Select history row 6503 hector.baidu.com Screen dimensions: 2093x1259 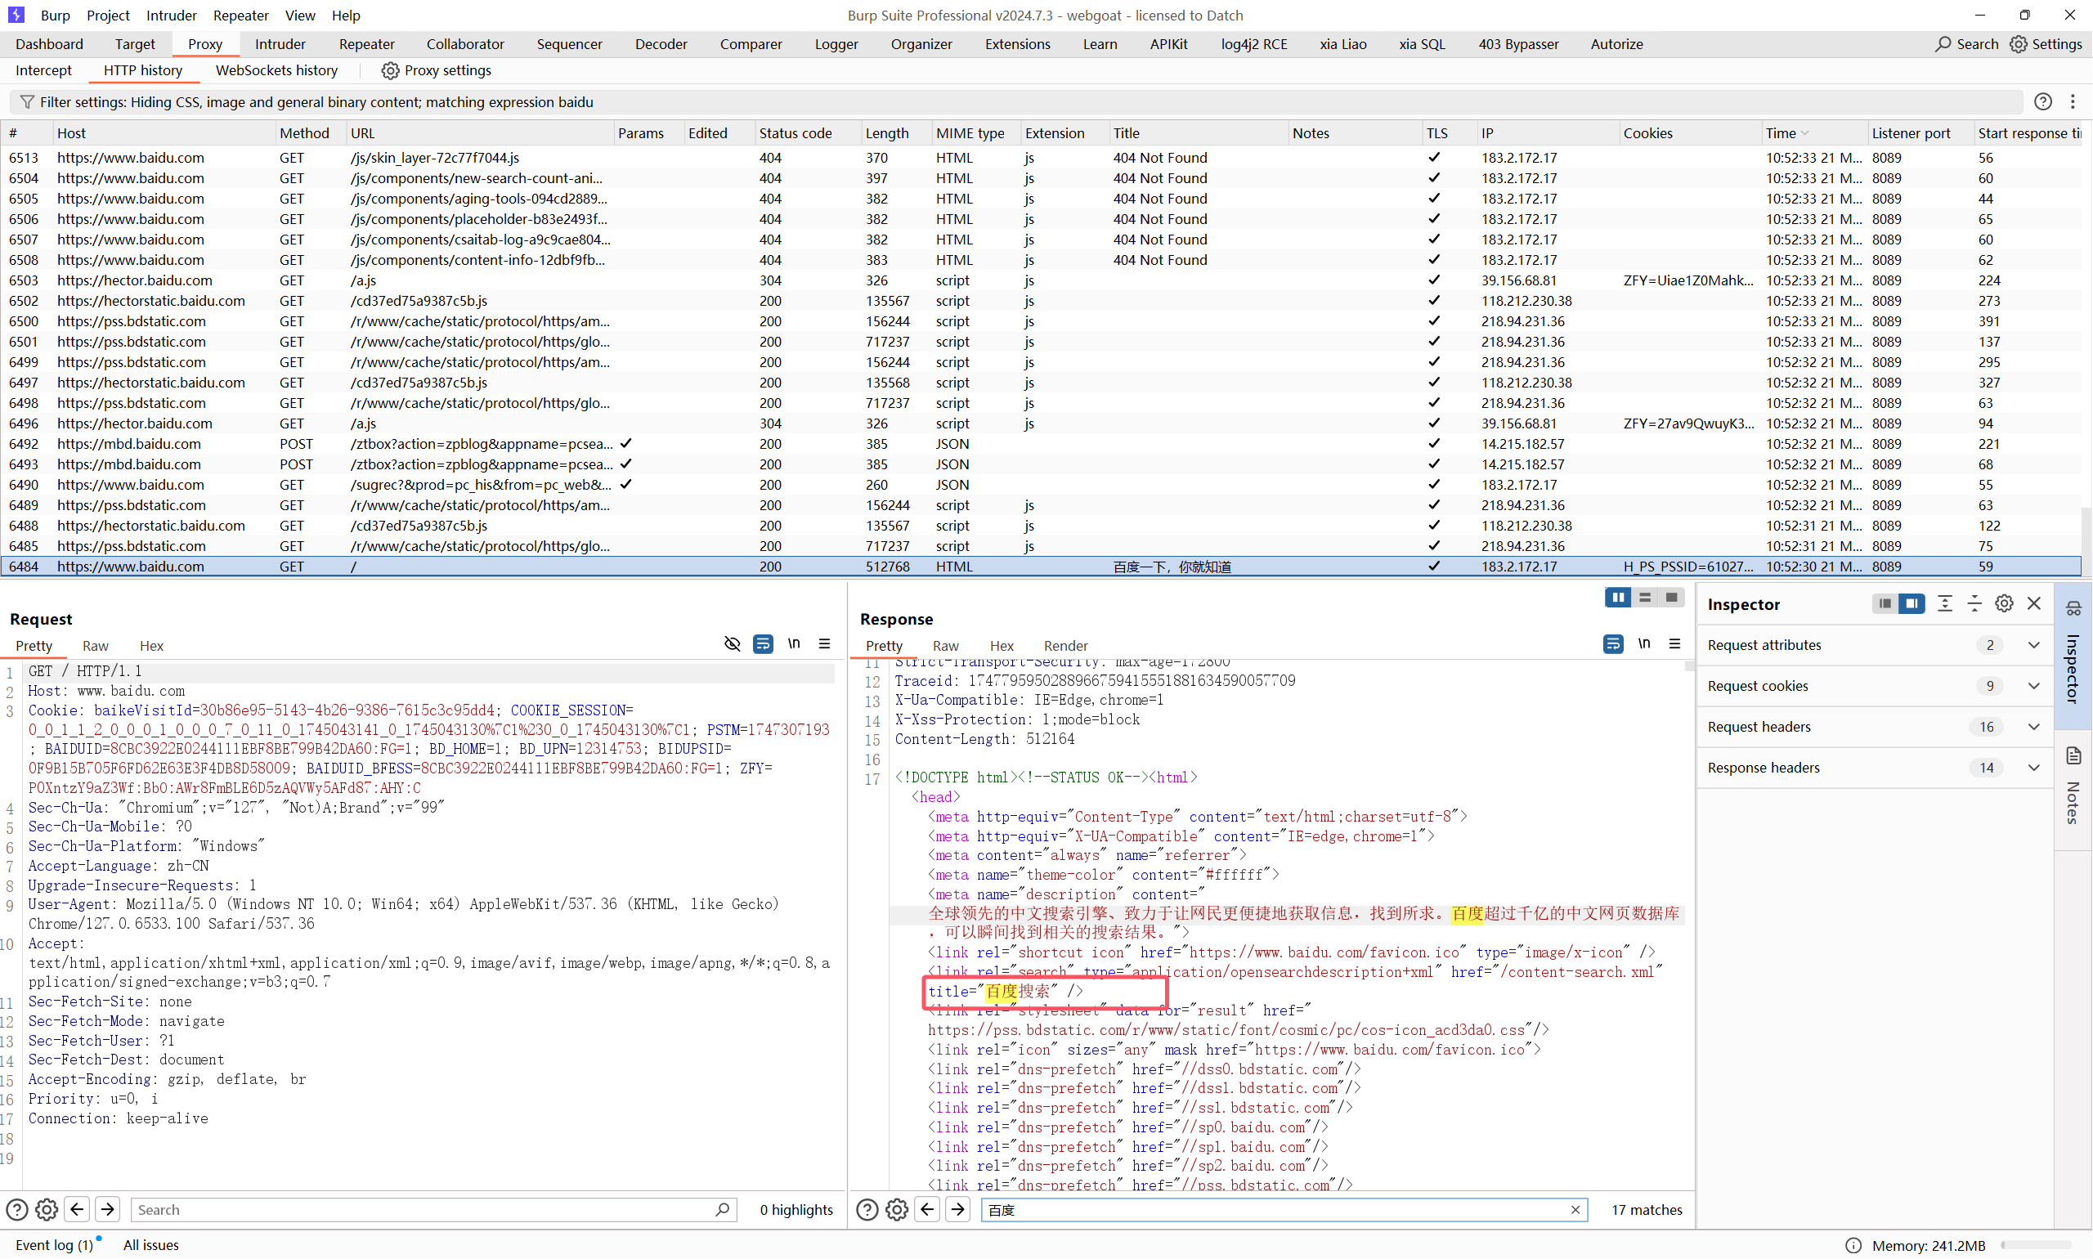(x=1041, y=280)
